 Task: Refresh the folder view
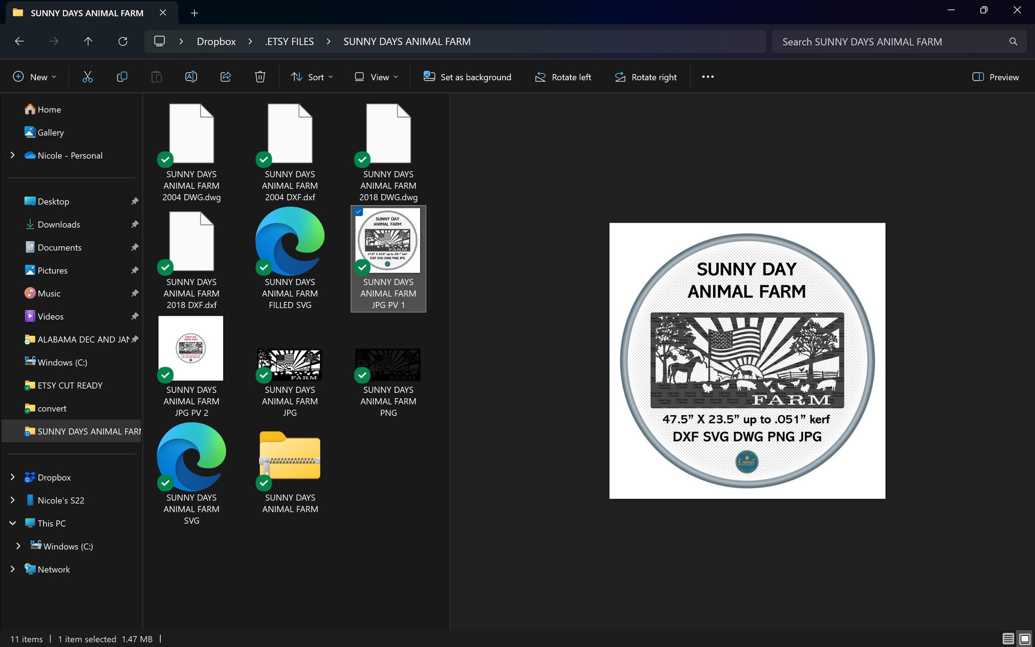coord(123,41)
